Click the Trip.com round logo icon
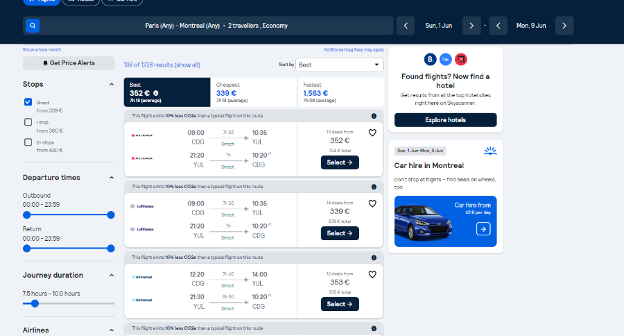This screenshot has width=624, height=336. pyautogui.click(x=445, y=60)
